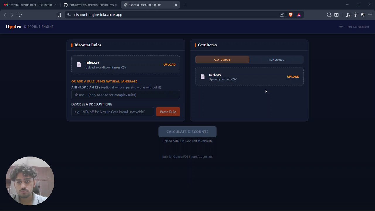
Task: Open the Brave Shields lion icon
Action: coord(291,15)
